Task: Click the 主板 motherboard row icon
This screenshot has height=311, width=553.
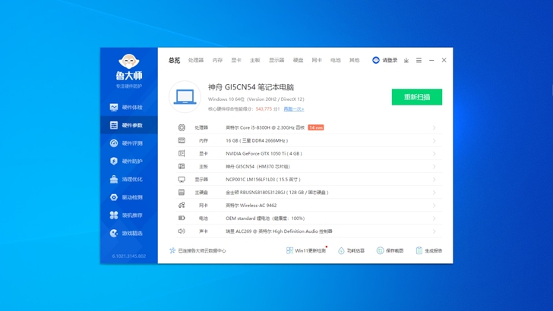Action: point(182,166)
